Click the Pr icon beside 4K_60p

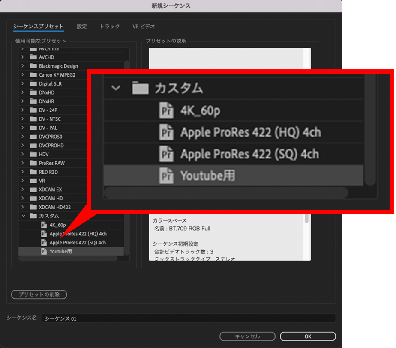click(44, 225)
